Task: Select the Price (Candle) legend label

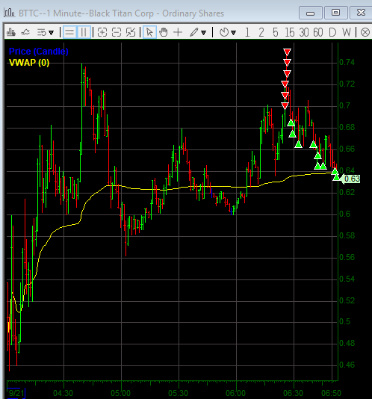Action: (x=38, y=52)
